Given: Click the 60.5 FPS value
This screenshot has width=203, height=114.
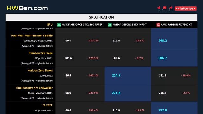Looking at the screenshot, I should click(x=68, y=41).
